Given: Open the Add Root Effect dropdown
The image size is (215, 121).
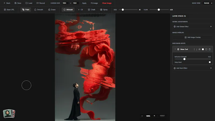Looking at the screenshot, I should (192, 68).
